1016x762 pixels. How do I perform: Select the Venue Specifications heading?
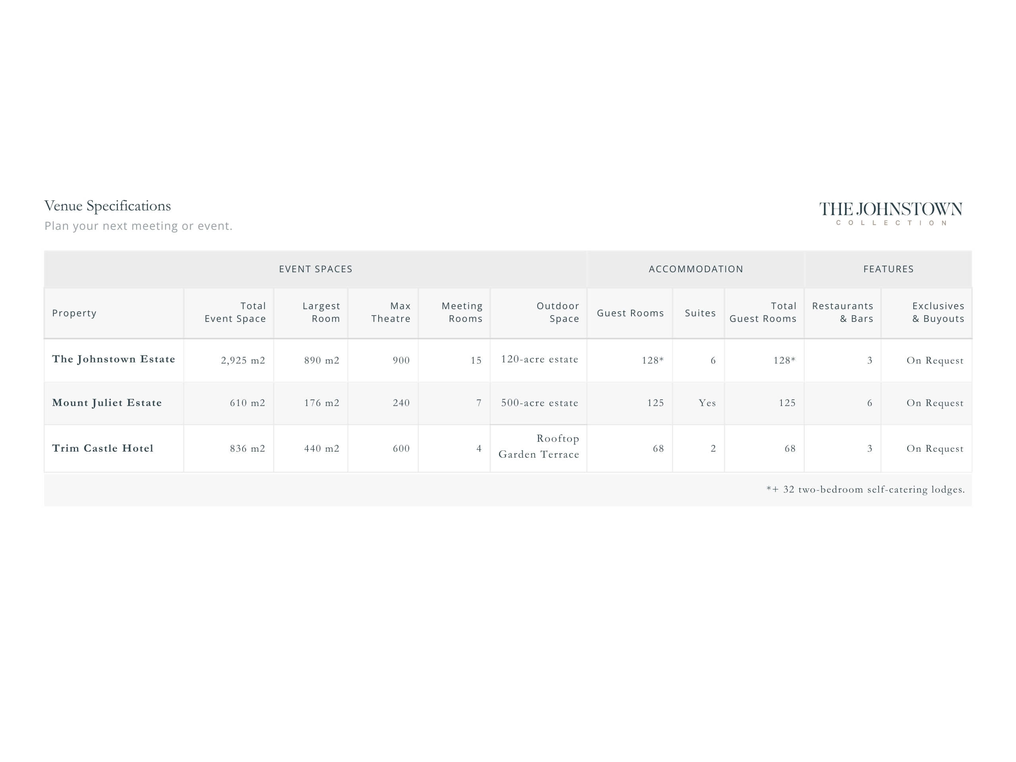(108, 206)
